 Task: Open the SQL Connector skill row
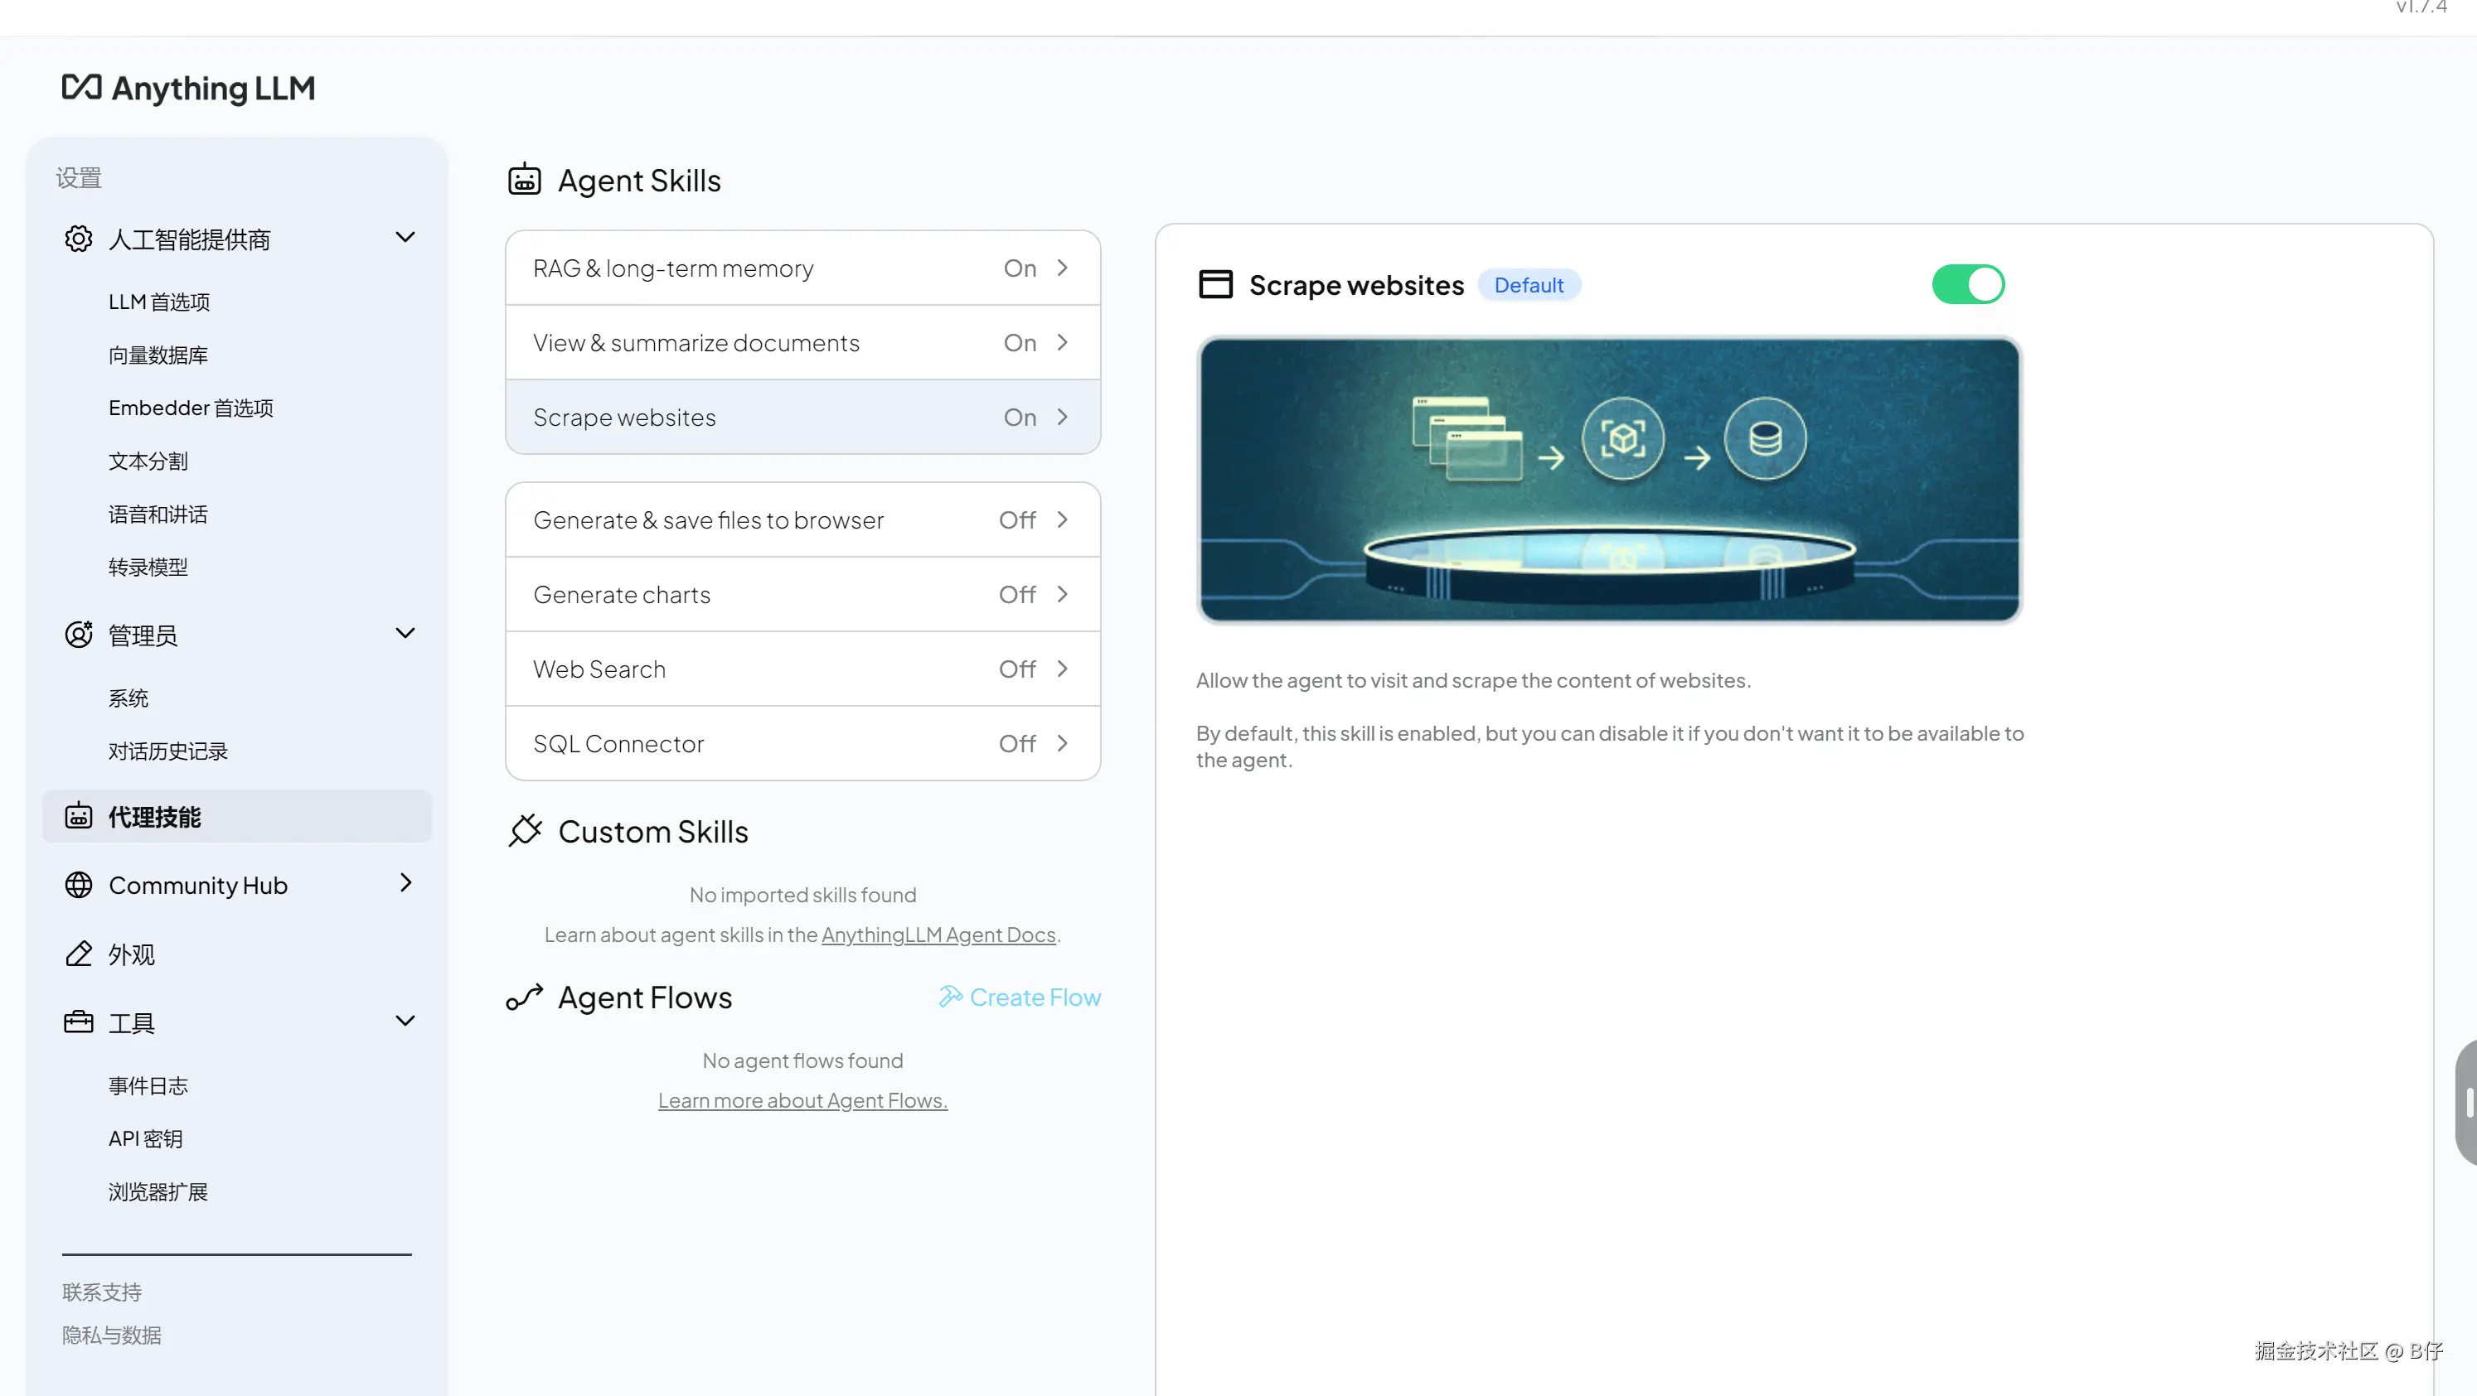[x=802, y=744]
